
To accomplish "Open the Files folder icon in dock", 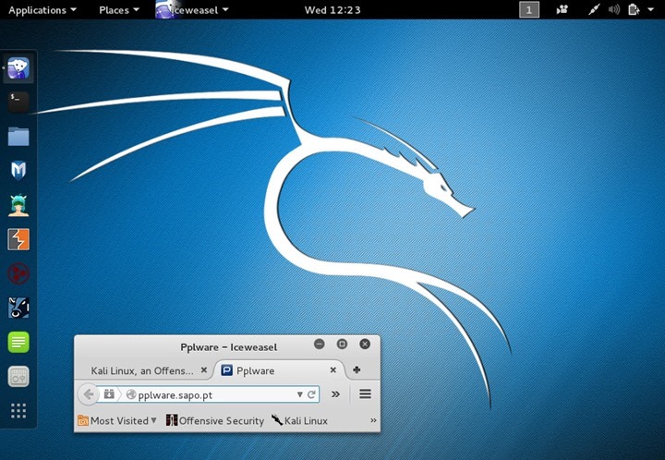I will point(18,137).
